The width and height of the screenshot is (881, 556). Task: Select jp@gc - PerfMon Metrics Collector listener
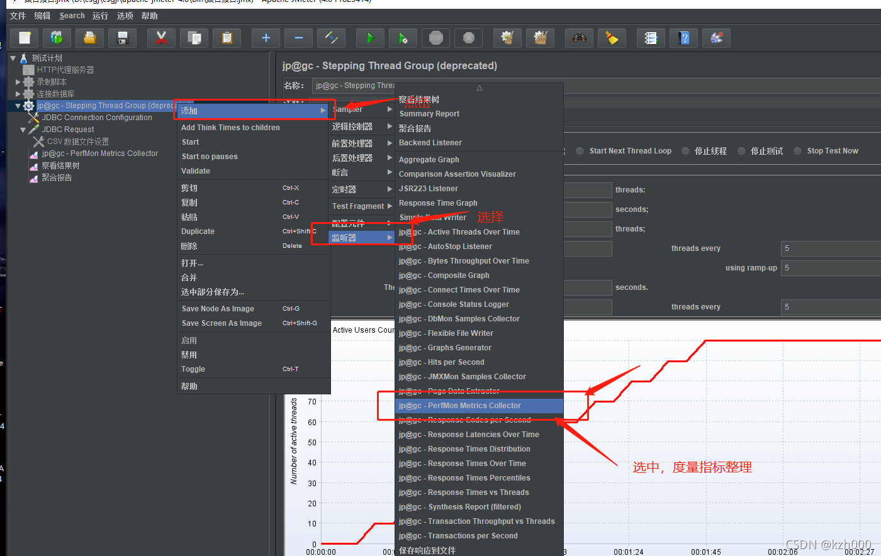pyautogui.click(x=479, y=406)
